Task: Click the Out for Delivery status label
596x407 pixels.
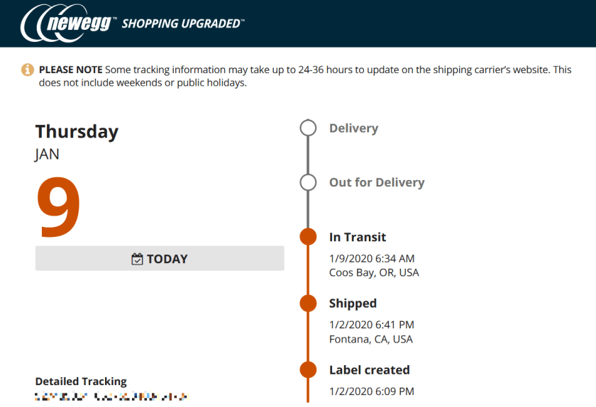Action: [377, 182]
